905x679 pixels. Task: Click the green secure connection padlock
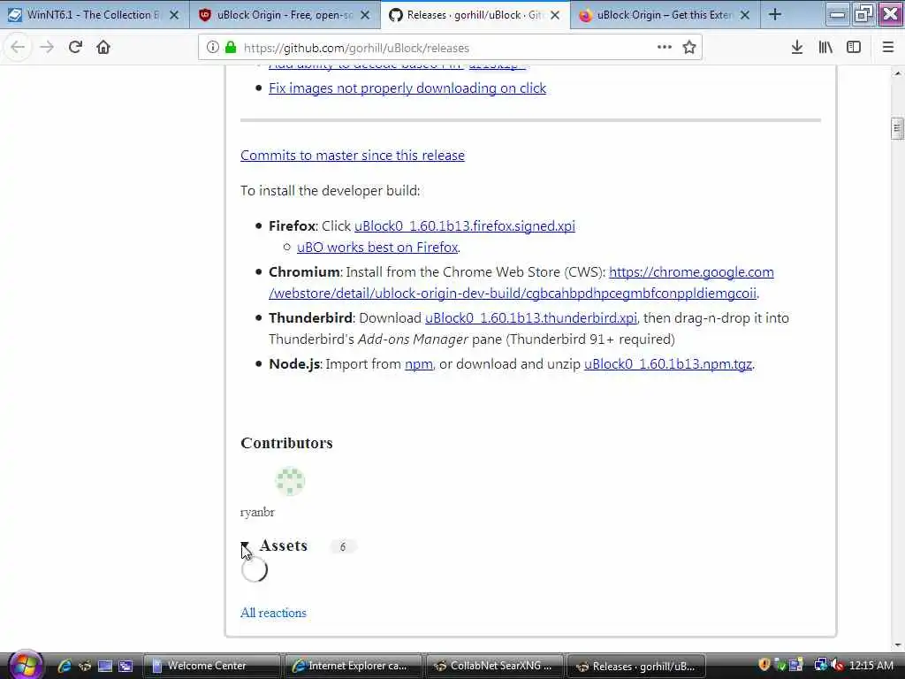coord(231,48)
